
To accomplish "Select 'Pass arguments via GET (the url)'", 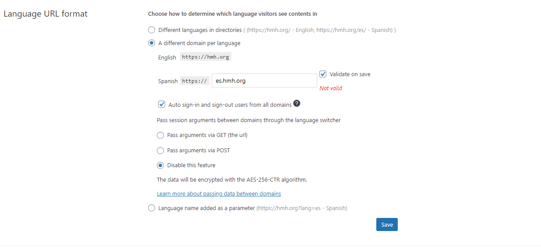I will (x=160, y=135).
